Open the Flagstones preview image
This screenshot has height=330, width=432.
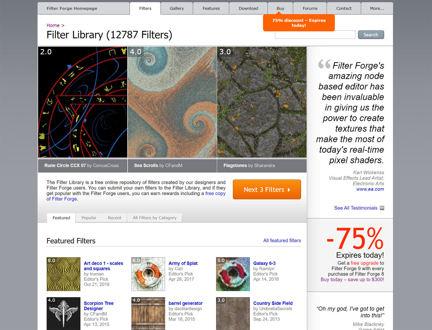262,102
